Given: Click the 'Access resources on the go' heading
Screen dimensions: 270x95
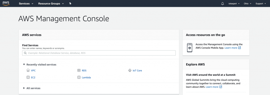Looking at the screenshot, I should (x=205, y=35).
